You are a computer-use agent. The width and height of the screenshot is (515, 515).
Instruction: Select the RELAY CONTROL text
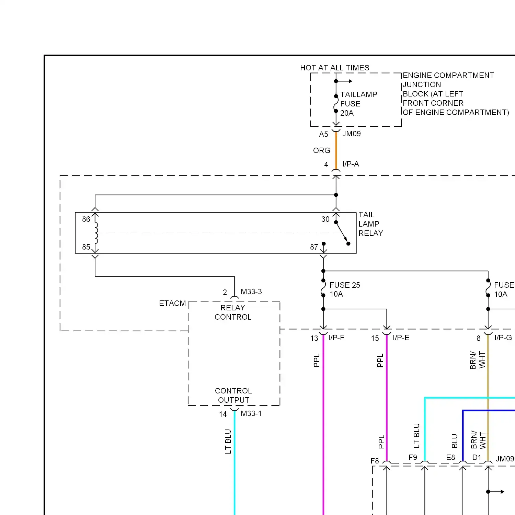click(233, 312)
